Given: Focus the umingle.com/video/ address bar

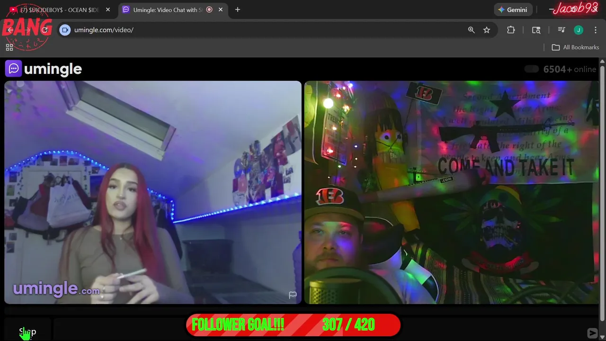Looking at the screenshot, I should click(x=265, y=30).
